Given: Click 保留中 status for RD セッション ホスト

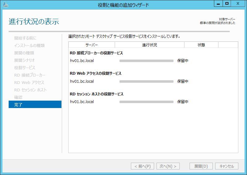Looking at the screenshot, I should point(183,102).
